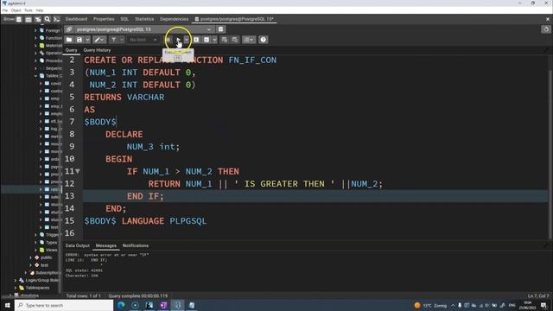Click the Windows Start button
This screenshot has width=553, height=311.
[7, 305]
